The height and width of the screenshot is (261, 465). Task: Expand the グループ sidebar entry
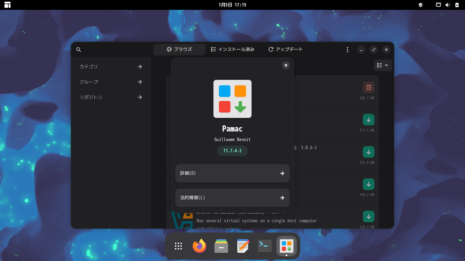tap(111, 82)
